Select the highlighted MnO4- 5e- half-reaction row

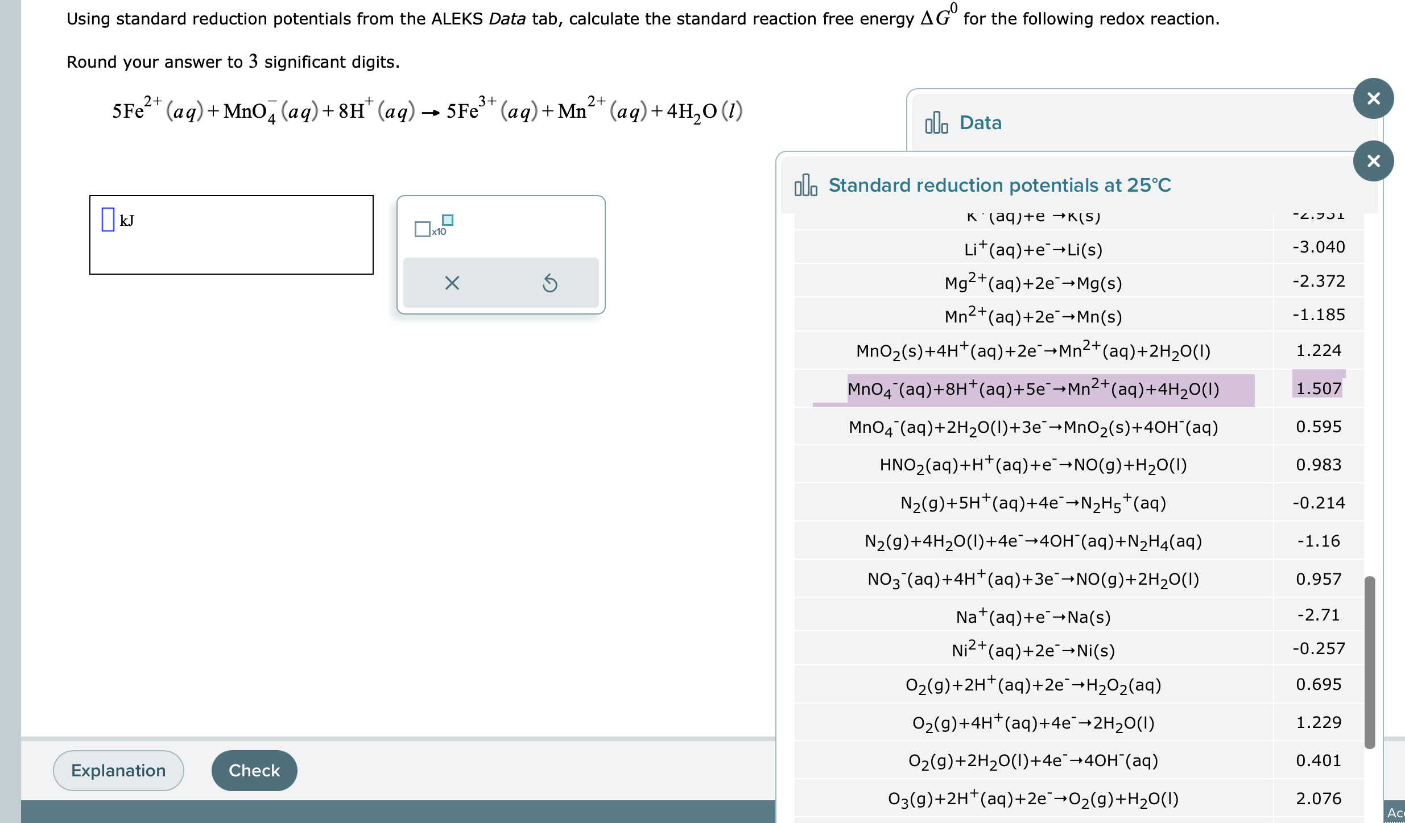tap(1033, 390)
